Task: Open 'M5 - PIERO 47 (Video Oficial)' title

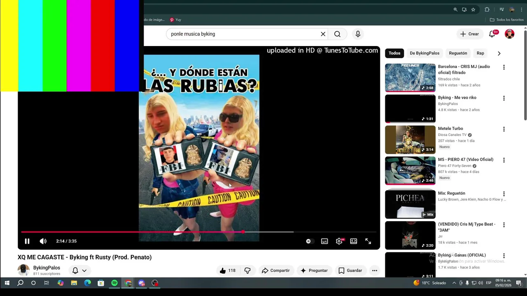Action: (466, 160)
